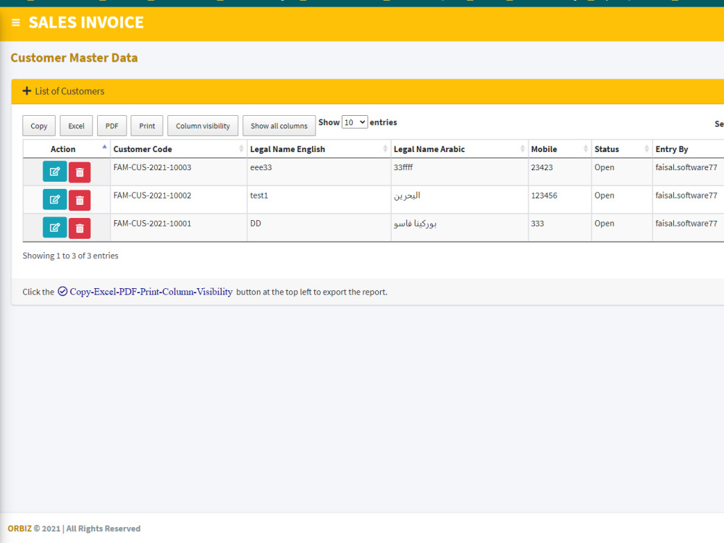This screenshot has height=543, width=724.
Task: Sort by the Action column
Action: click(66, 149)
